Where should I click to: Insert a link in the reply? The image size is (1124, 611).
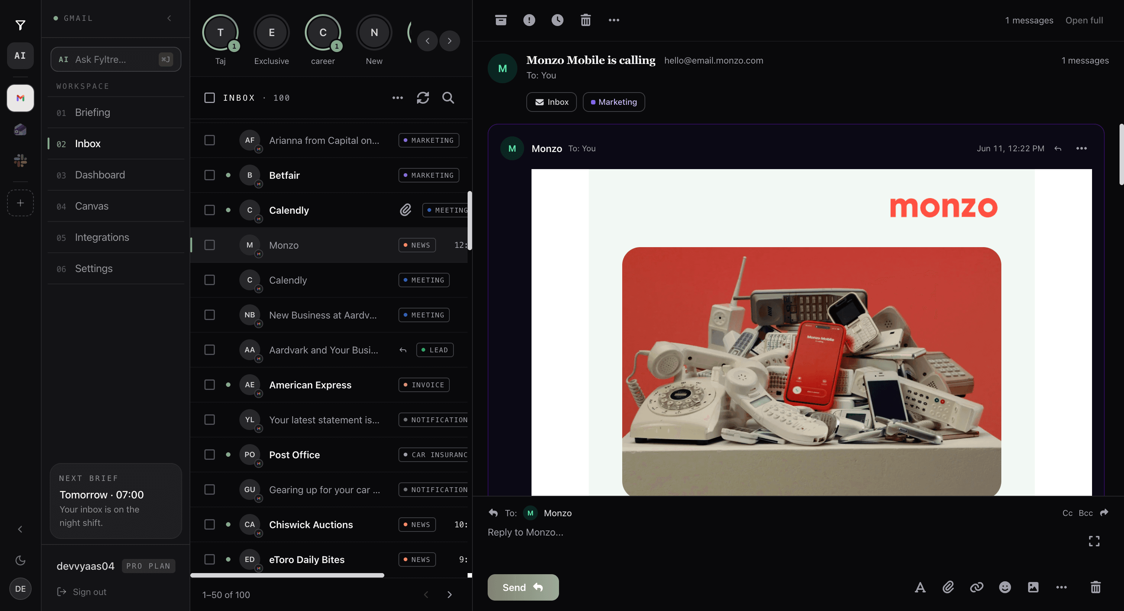pos(976,588)
